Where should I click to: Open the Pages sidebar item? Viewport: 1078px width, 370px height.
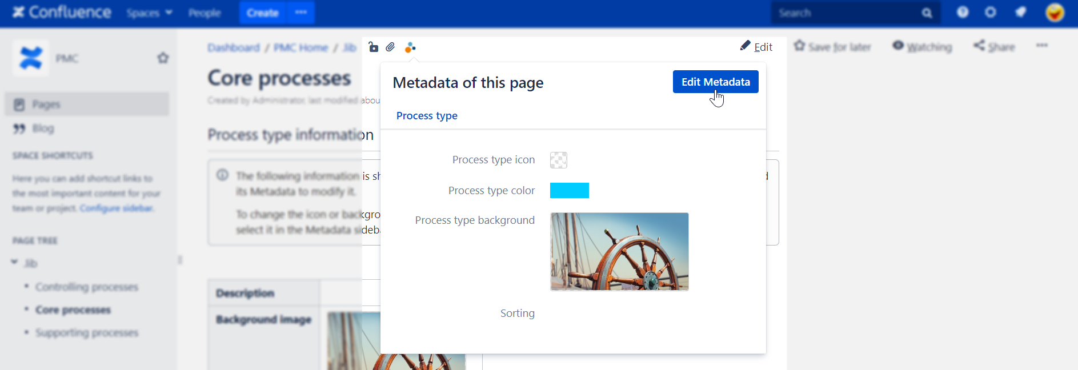pos(87,104)
